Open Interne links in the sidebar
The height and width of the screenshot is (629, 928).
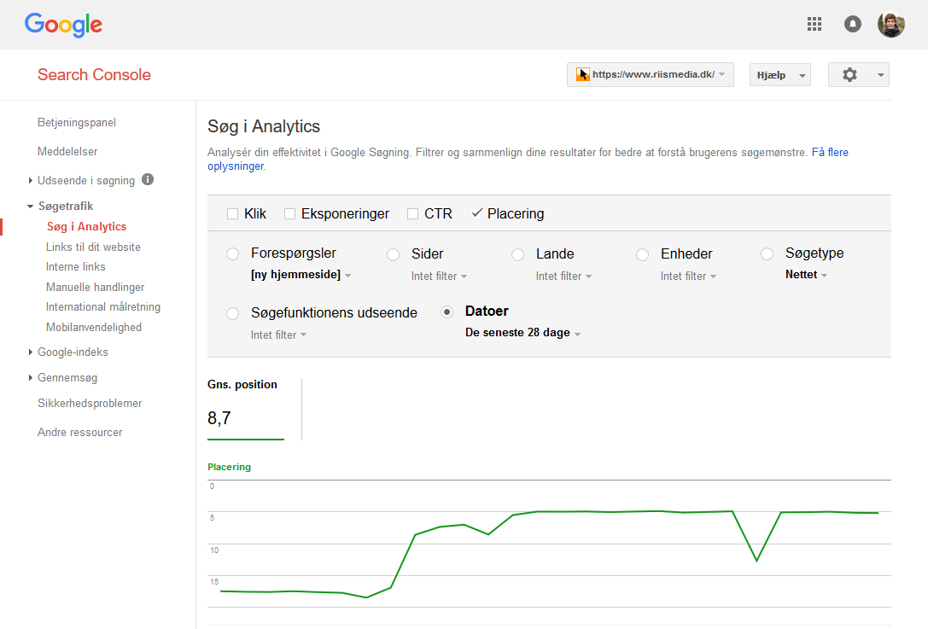tap(76, 267)
